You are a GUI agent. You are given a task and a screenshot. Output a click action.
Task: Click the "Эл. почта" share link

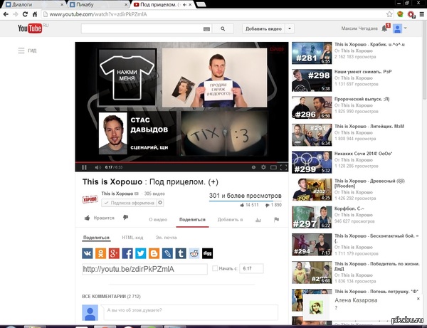tap(167, 237)
